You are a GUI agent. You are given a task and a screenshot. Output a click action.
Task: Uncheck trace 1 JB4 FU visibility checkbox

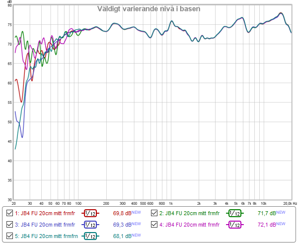tap(9, 213)
